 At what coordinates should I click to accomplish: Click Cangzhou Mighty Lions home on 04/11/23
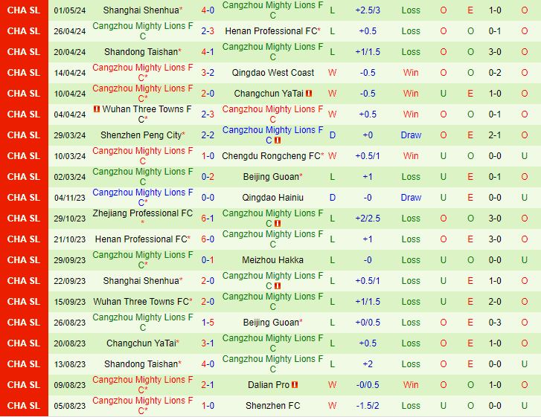click(143, 197)
